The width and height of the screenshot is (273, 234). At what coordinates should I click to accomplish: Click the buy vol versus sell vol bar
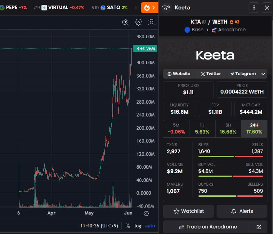click(231, 176)
